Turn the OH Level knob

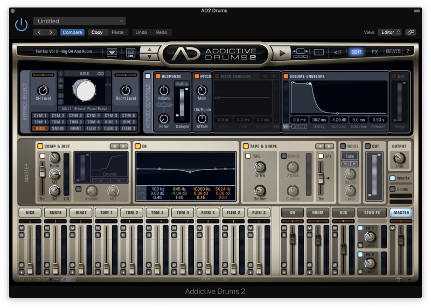[43, 90]
